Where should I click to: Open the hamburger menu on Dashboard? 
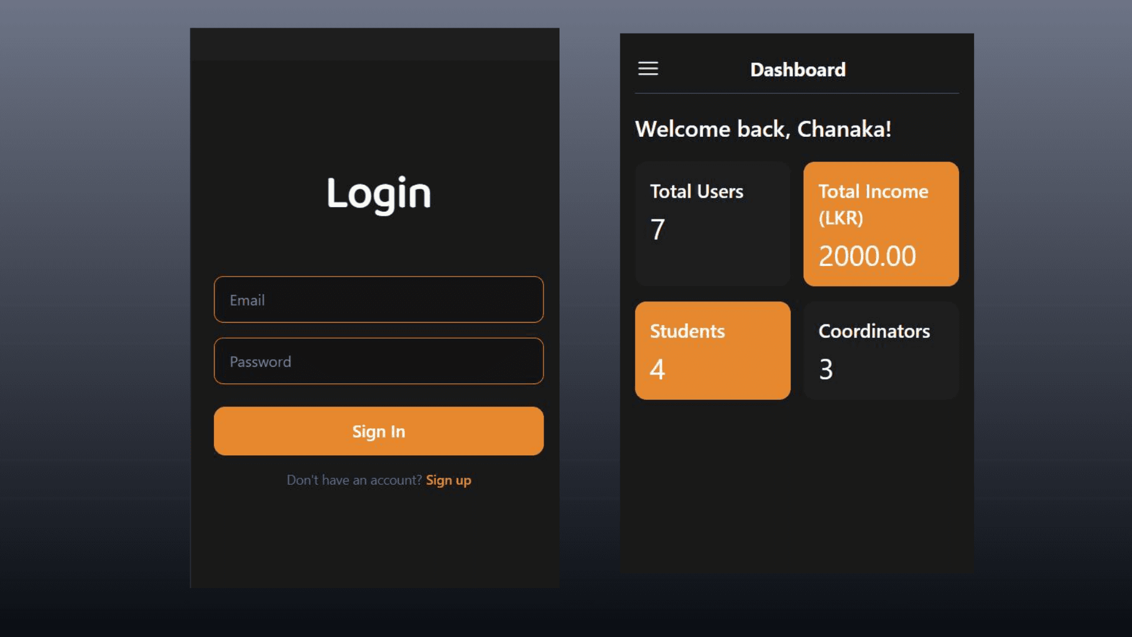click(648, 68)
